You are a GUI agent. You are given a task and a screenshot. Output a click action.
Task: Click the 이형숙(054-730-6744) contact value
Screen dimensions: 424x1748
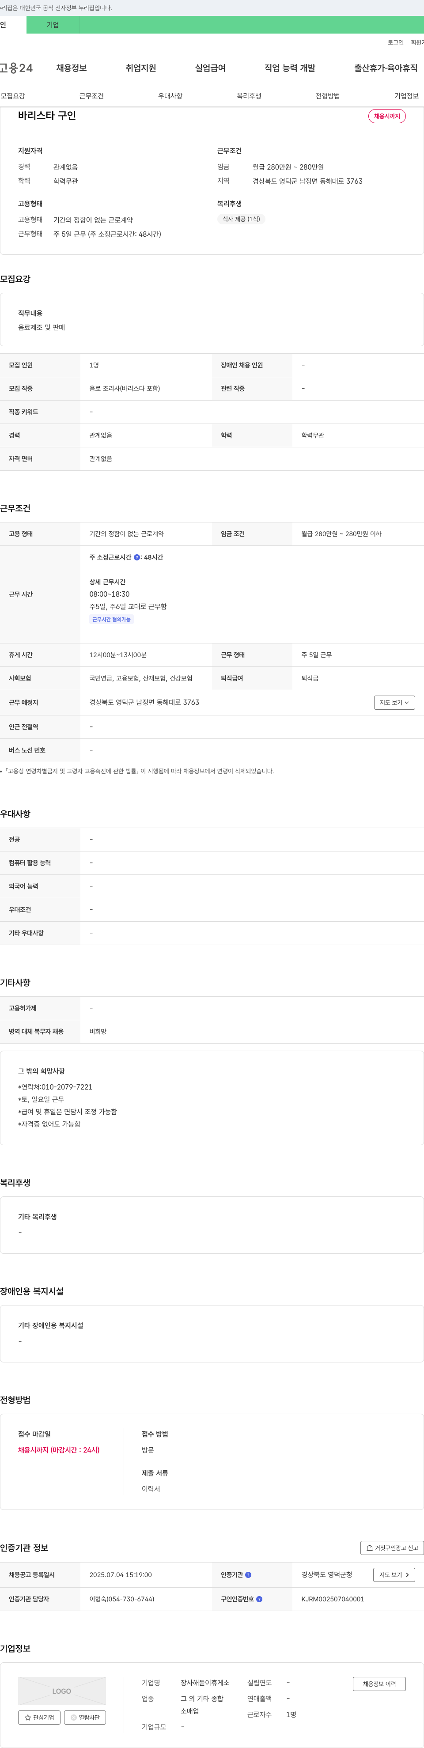tap(122, 1600)
